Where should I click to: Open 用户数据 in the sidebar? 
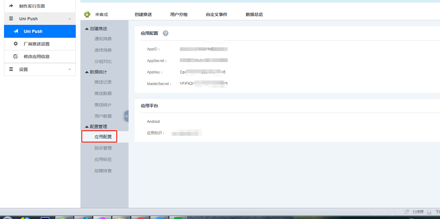coord(103,116)
